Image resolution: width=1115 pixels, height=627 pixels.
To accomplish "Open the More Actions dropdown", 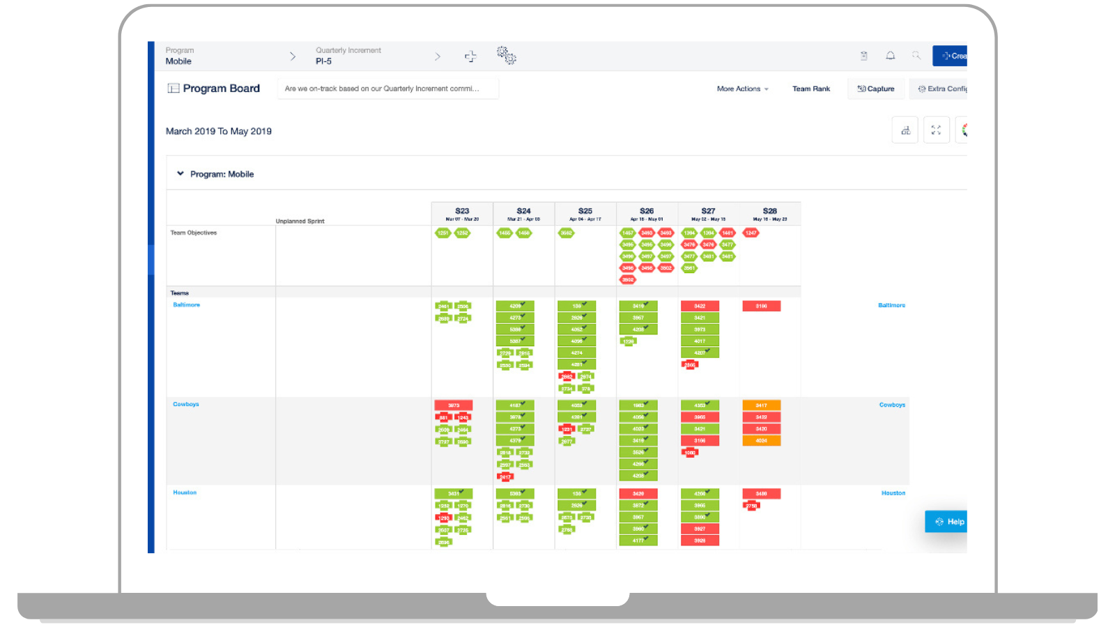I will point(742,89).
